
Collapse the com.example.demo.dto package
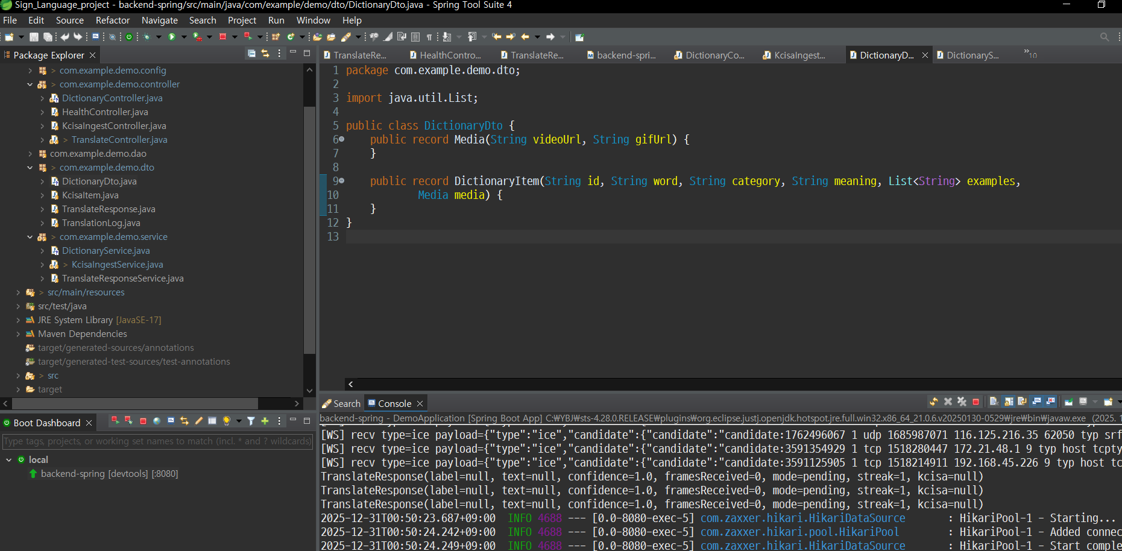[x=30, y=168]
